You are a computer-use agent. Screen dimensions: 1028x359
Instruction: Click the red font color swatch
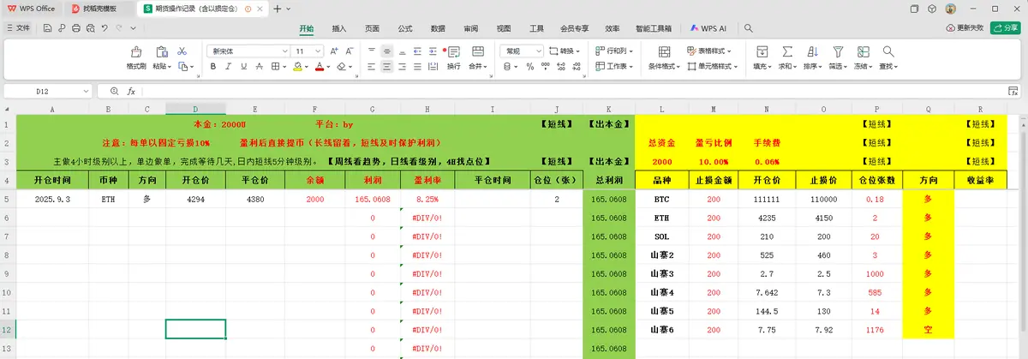tap(319, 66)
